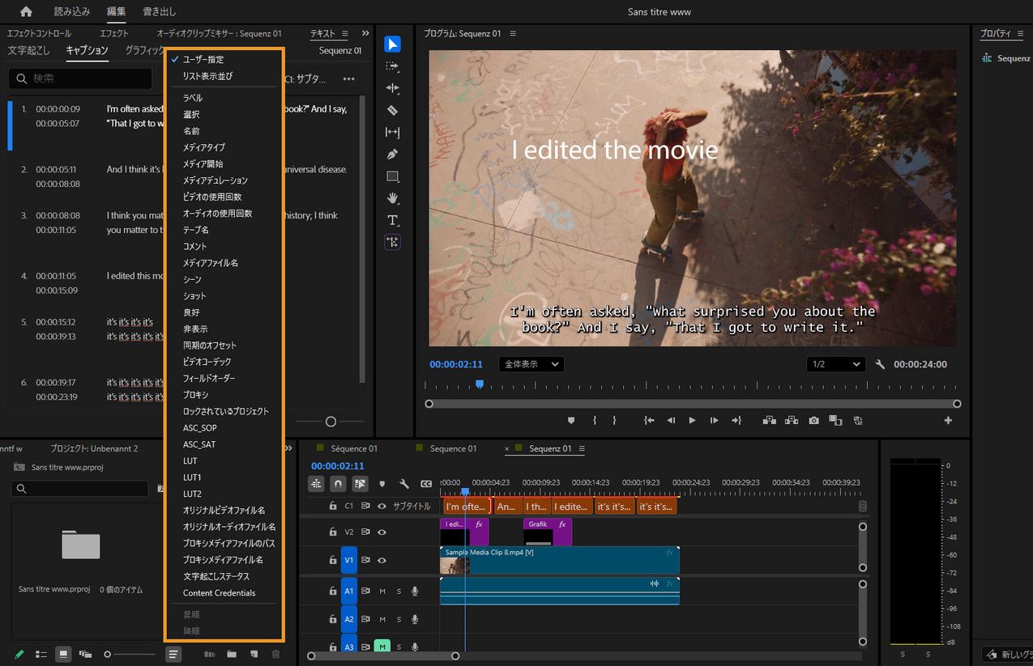Toggle V2 track visibility eye
This screenshot has height=666, width=1033.
[x=382, y=532]
